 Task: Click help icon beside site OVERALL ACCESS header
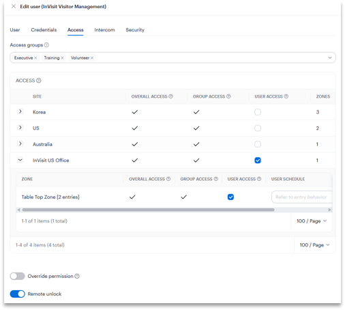pyautogui.click(x=170, y=96)
